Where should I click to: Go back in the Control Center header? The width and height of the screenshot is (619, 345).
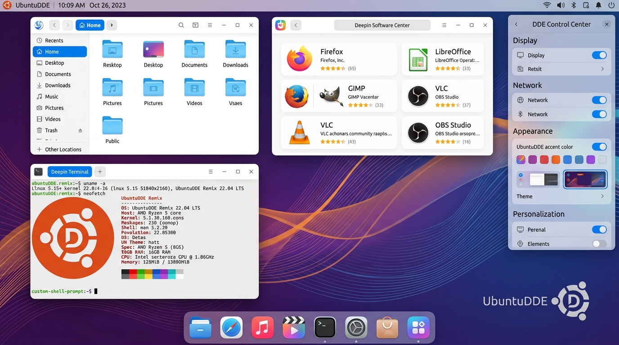point(516,24)
